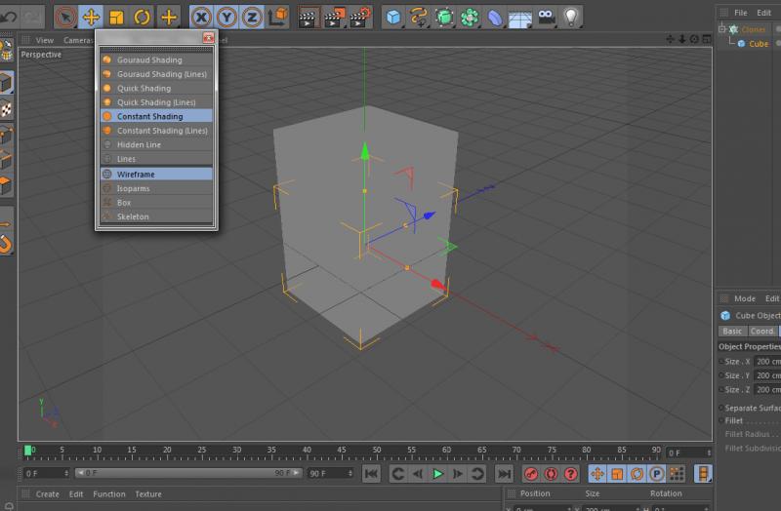Open the Function menu in material manager
781x511 pixels.
tap(109, 494)
